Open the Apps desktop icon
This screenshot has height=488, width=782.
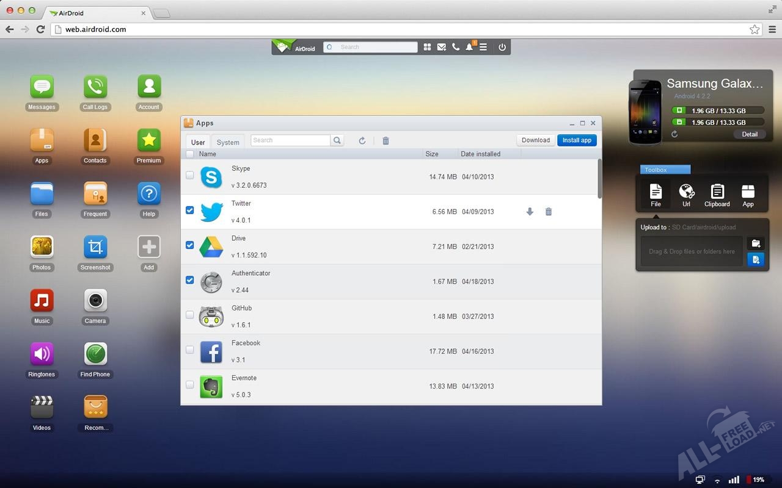point(42,141)
